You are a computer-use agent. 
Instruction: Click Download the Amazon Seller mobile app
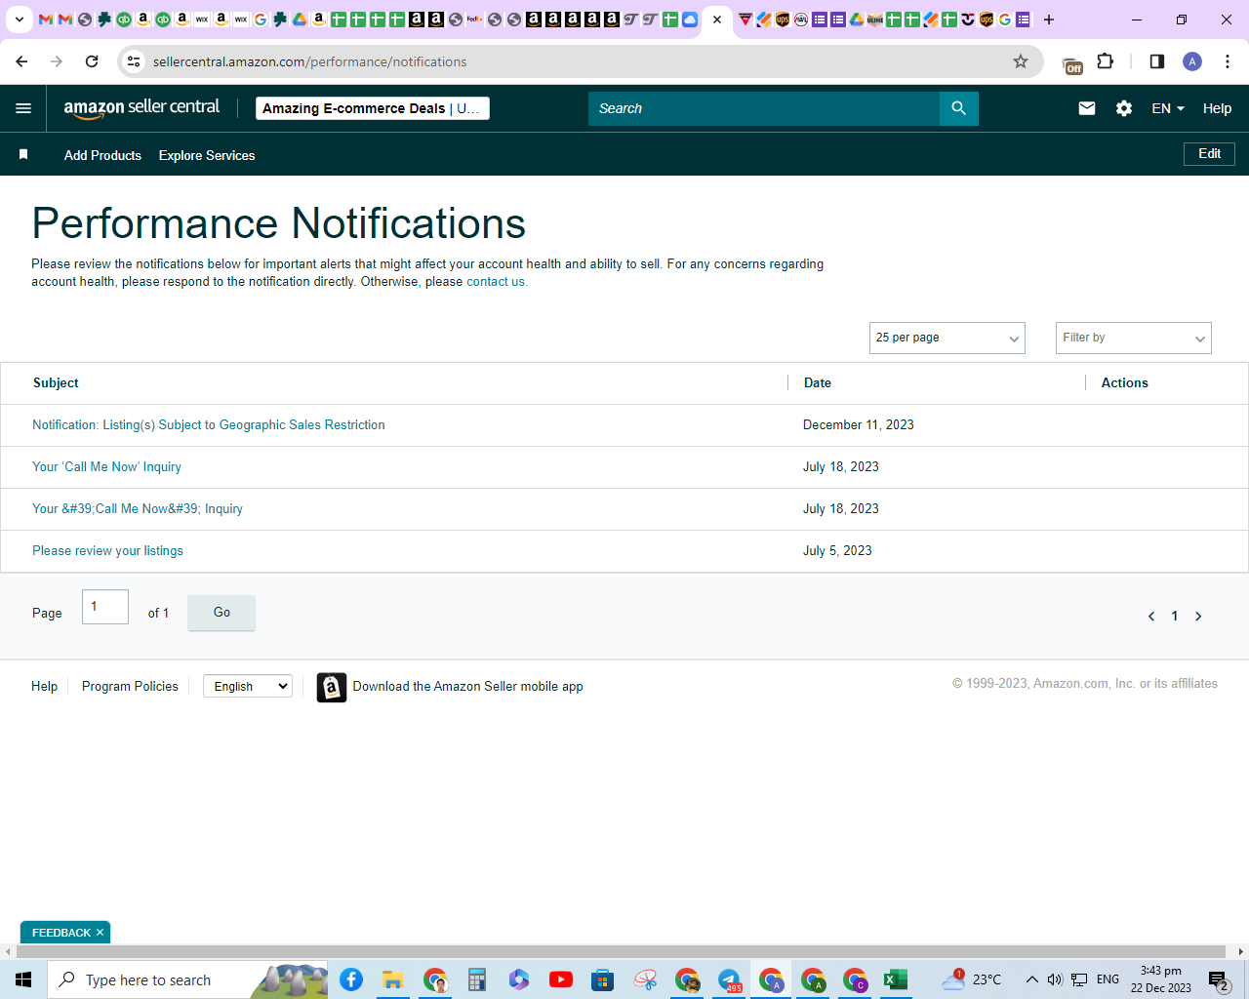click(x=467, y=686)
